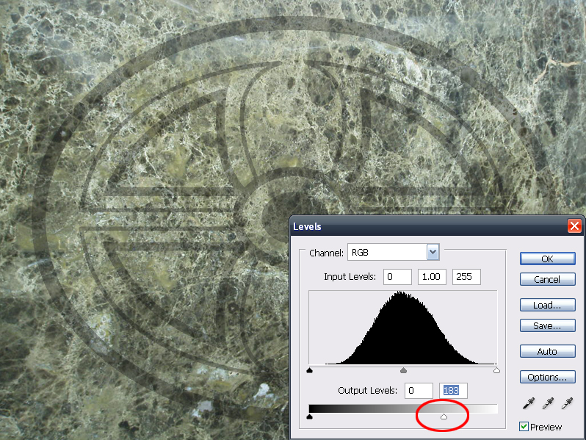Screen dimensions: 586x440
Task: Select the white point eyedropper
Action: click(x=568, y=404)
